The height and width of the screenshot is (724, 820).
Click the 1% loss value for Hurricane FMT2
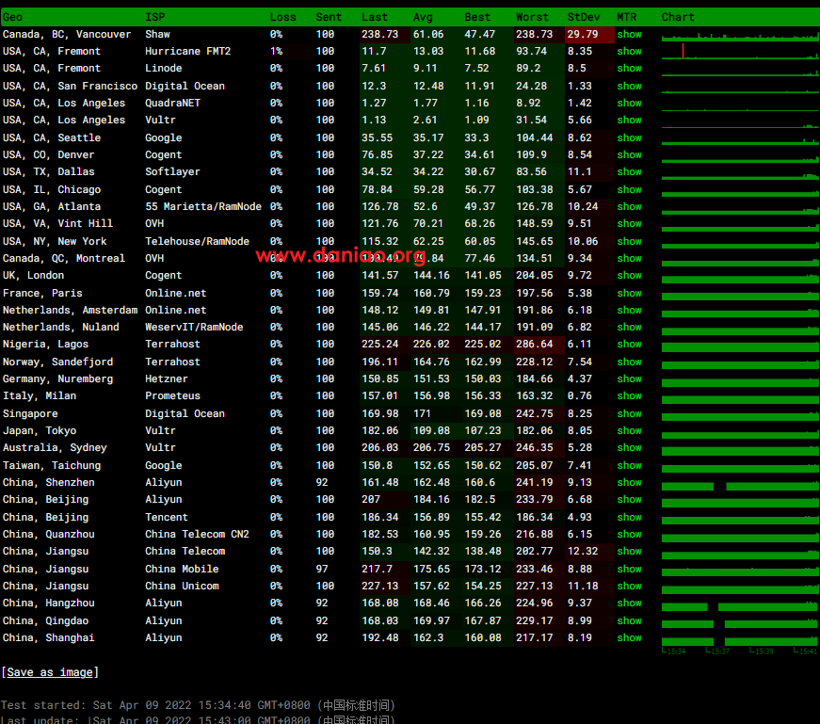tap(276, 51)
